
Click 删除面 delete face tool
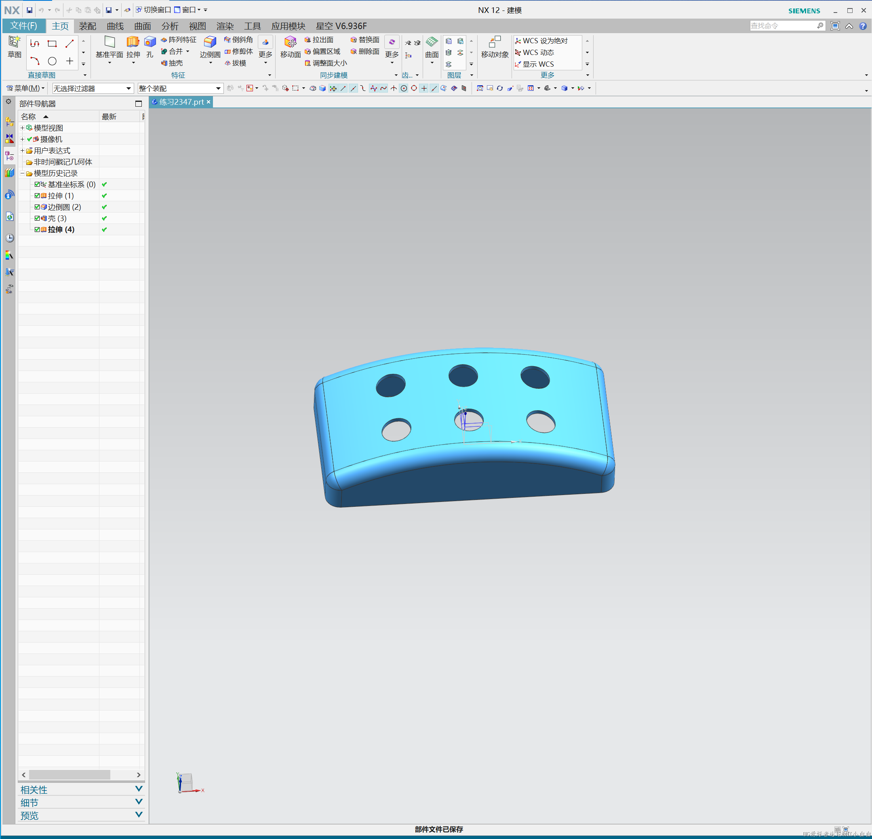click(365, 52)
